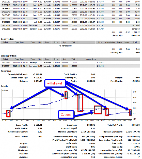Click Long Positions value 739 (94.59%)
Screen dimensions: 142x159
tap(133, 137)
